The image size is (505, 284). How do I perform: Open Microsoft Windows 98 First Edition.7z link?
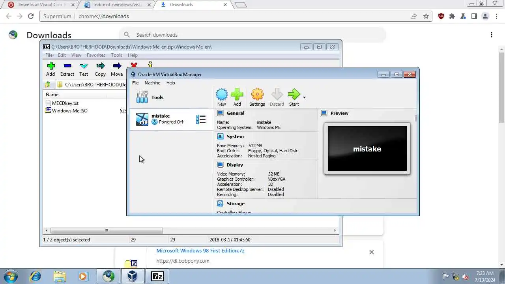click(200, 251)
